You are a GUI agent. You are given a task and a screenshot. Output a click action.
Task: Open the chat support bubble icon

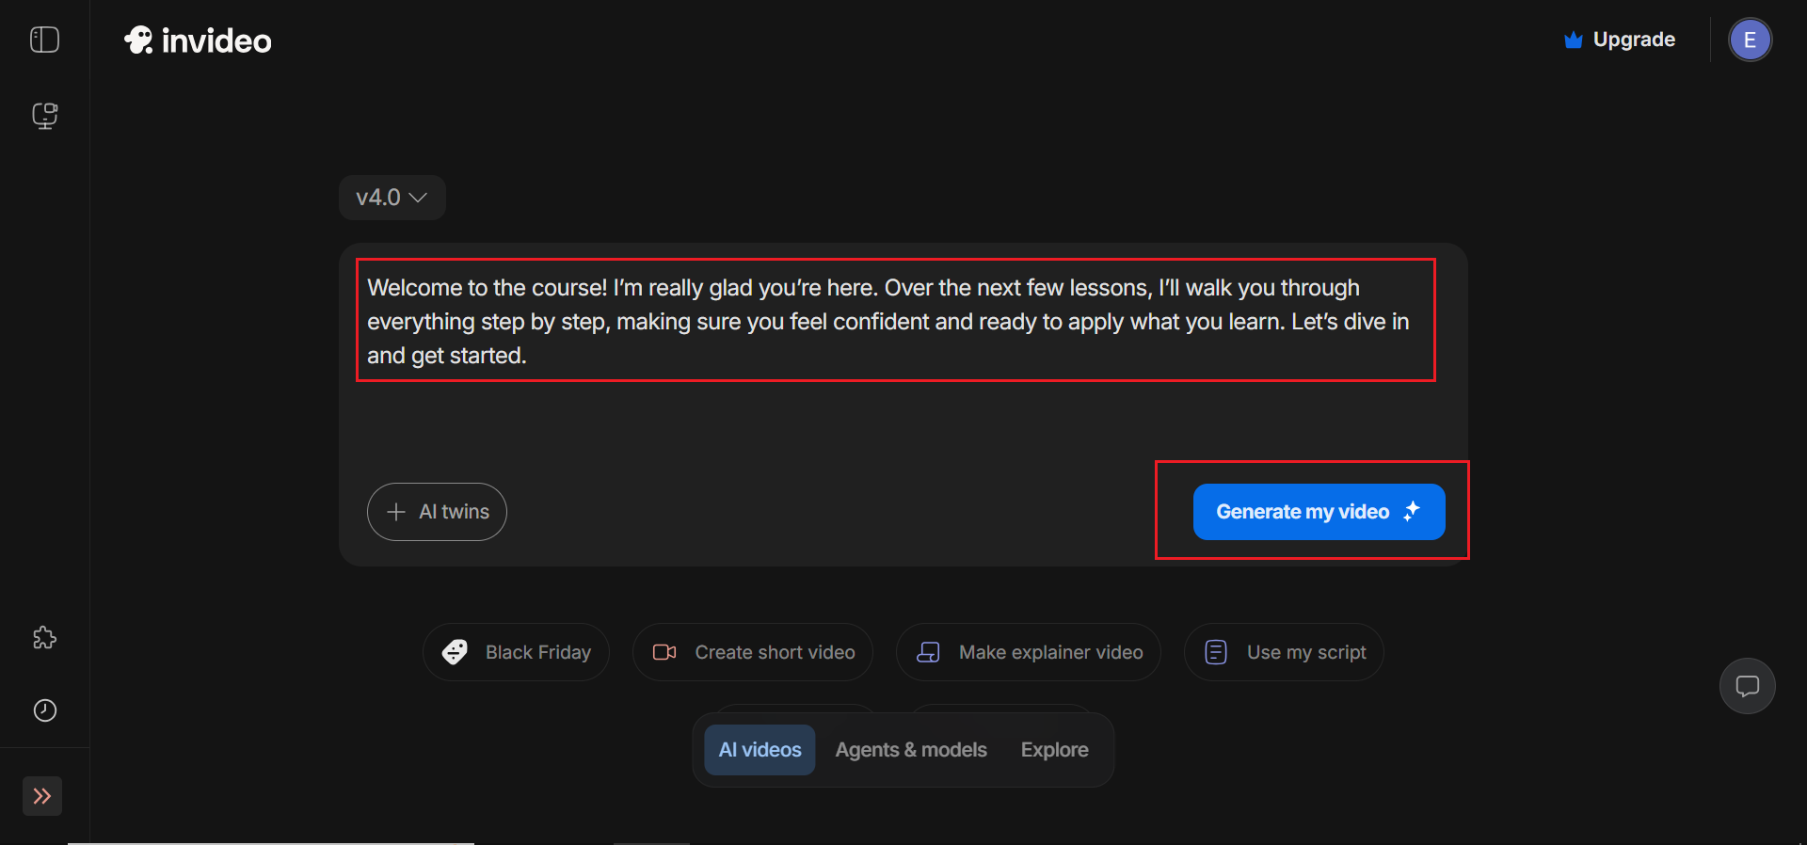[1747, 686]
